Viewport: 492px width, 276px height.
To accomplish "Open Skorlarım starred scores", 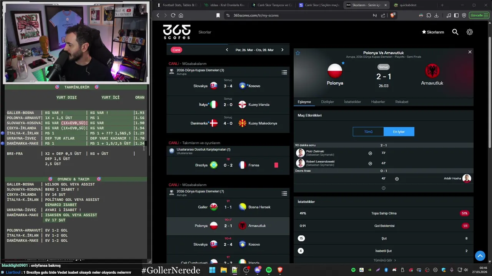I will [433, 32].
